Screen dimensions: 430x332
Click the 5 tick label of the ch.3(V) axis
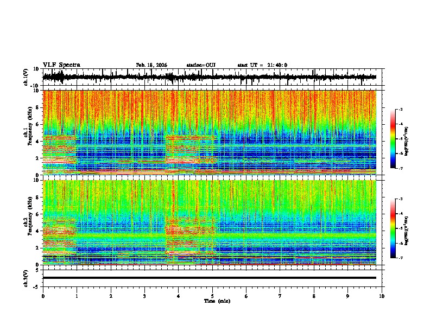[x=38, y=270]
